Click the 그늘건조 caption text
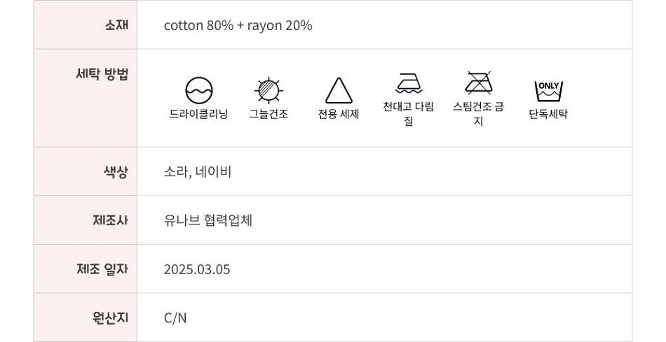Screen dimensions: 666x342 pos(269,113)
